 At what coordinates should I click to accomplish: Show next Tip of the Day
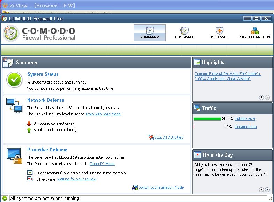point(267,189)
